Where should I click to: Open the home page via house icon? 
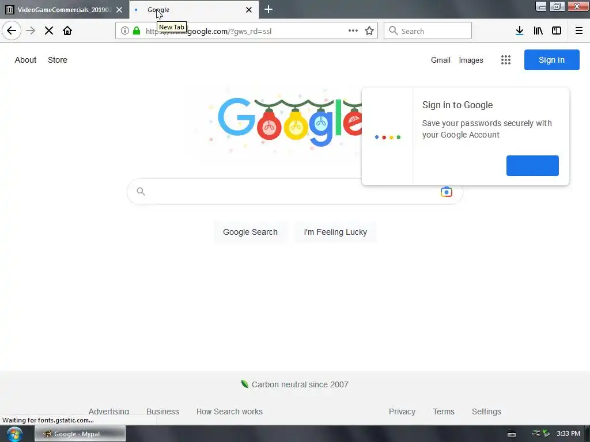(x=67, y=31)
